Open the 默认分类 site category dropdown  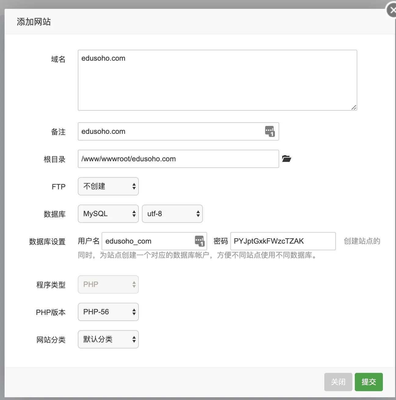(x=108, y=339)
